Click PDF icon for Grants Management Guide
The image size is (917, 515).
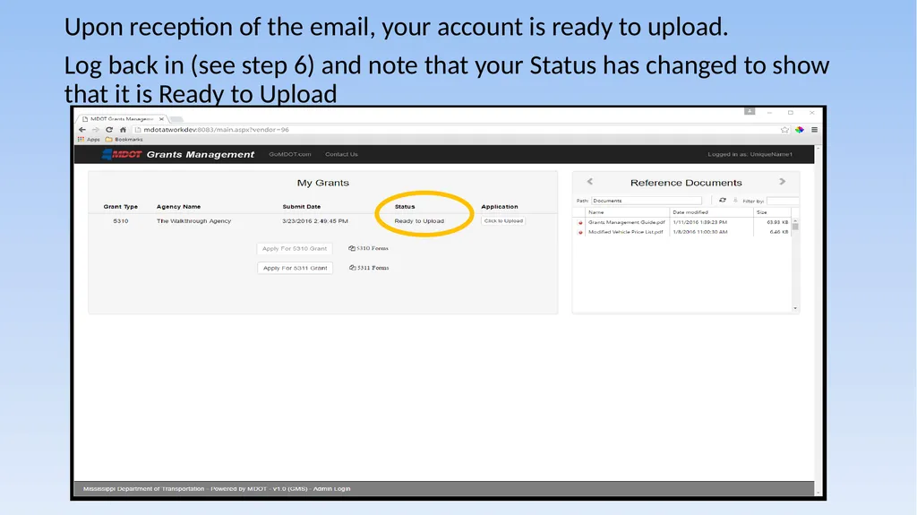(x=580, y=222)
